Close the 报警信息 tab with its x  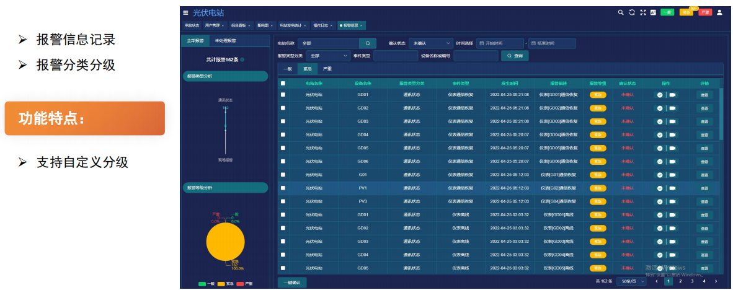[x=361, y=25]
